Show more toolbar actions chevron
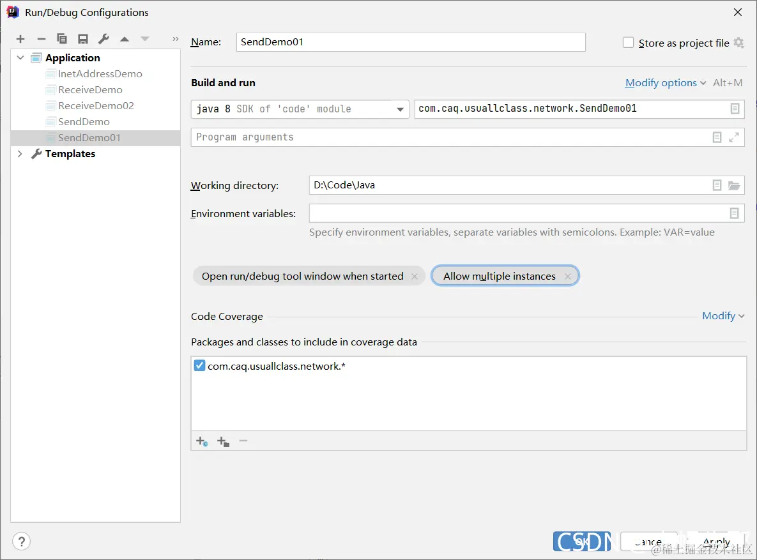 pos(175,39)
